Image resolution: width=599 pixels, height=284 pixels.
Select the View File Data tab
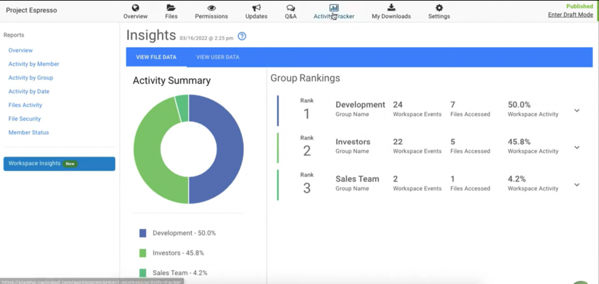156,57
